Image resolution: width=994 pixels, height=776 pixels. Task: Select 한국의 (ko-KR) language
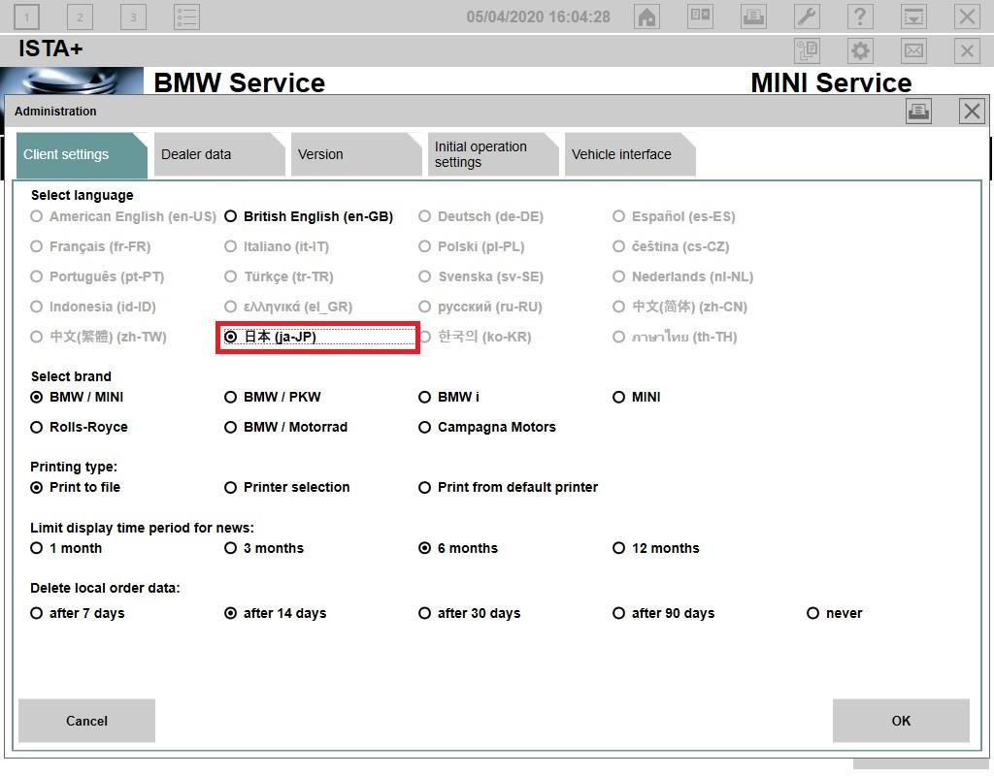point(475,337)
